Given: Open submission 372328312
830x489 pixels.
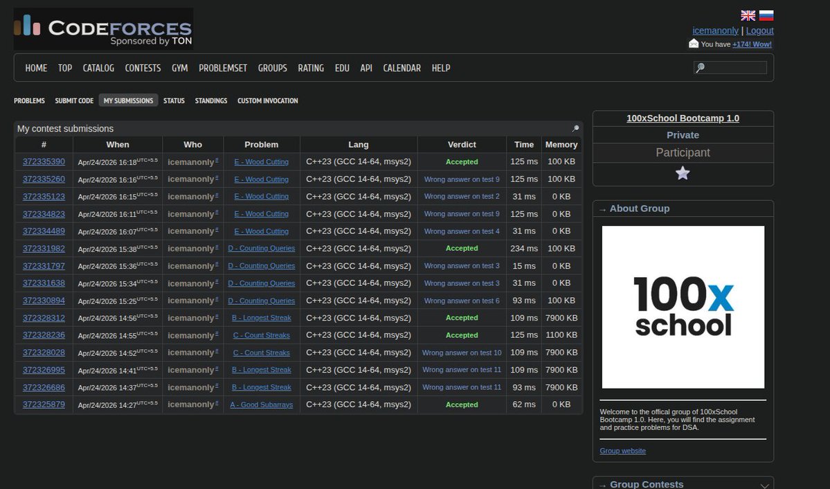Looking at the screenshot, I should (x=44, y=318).
